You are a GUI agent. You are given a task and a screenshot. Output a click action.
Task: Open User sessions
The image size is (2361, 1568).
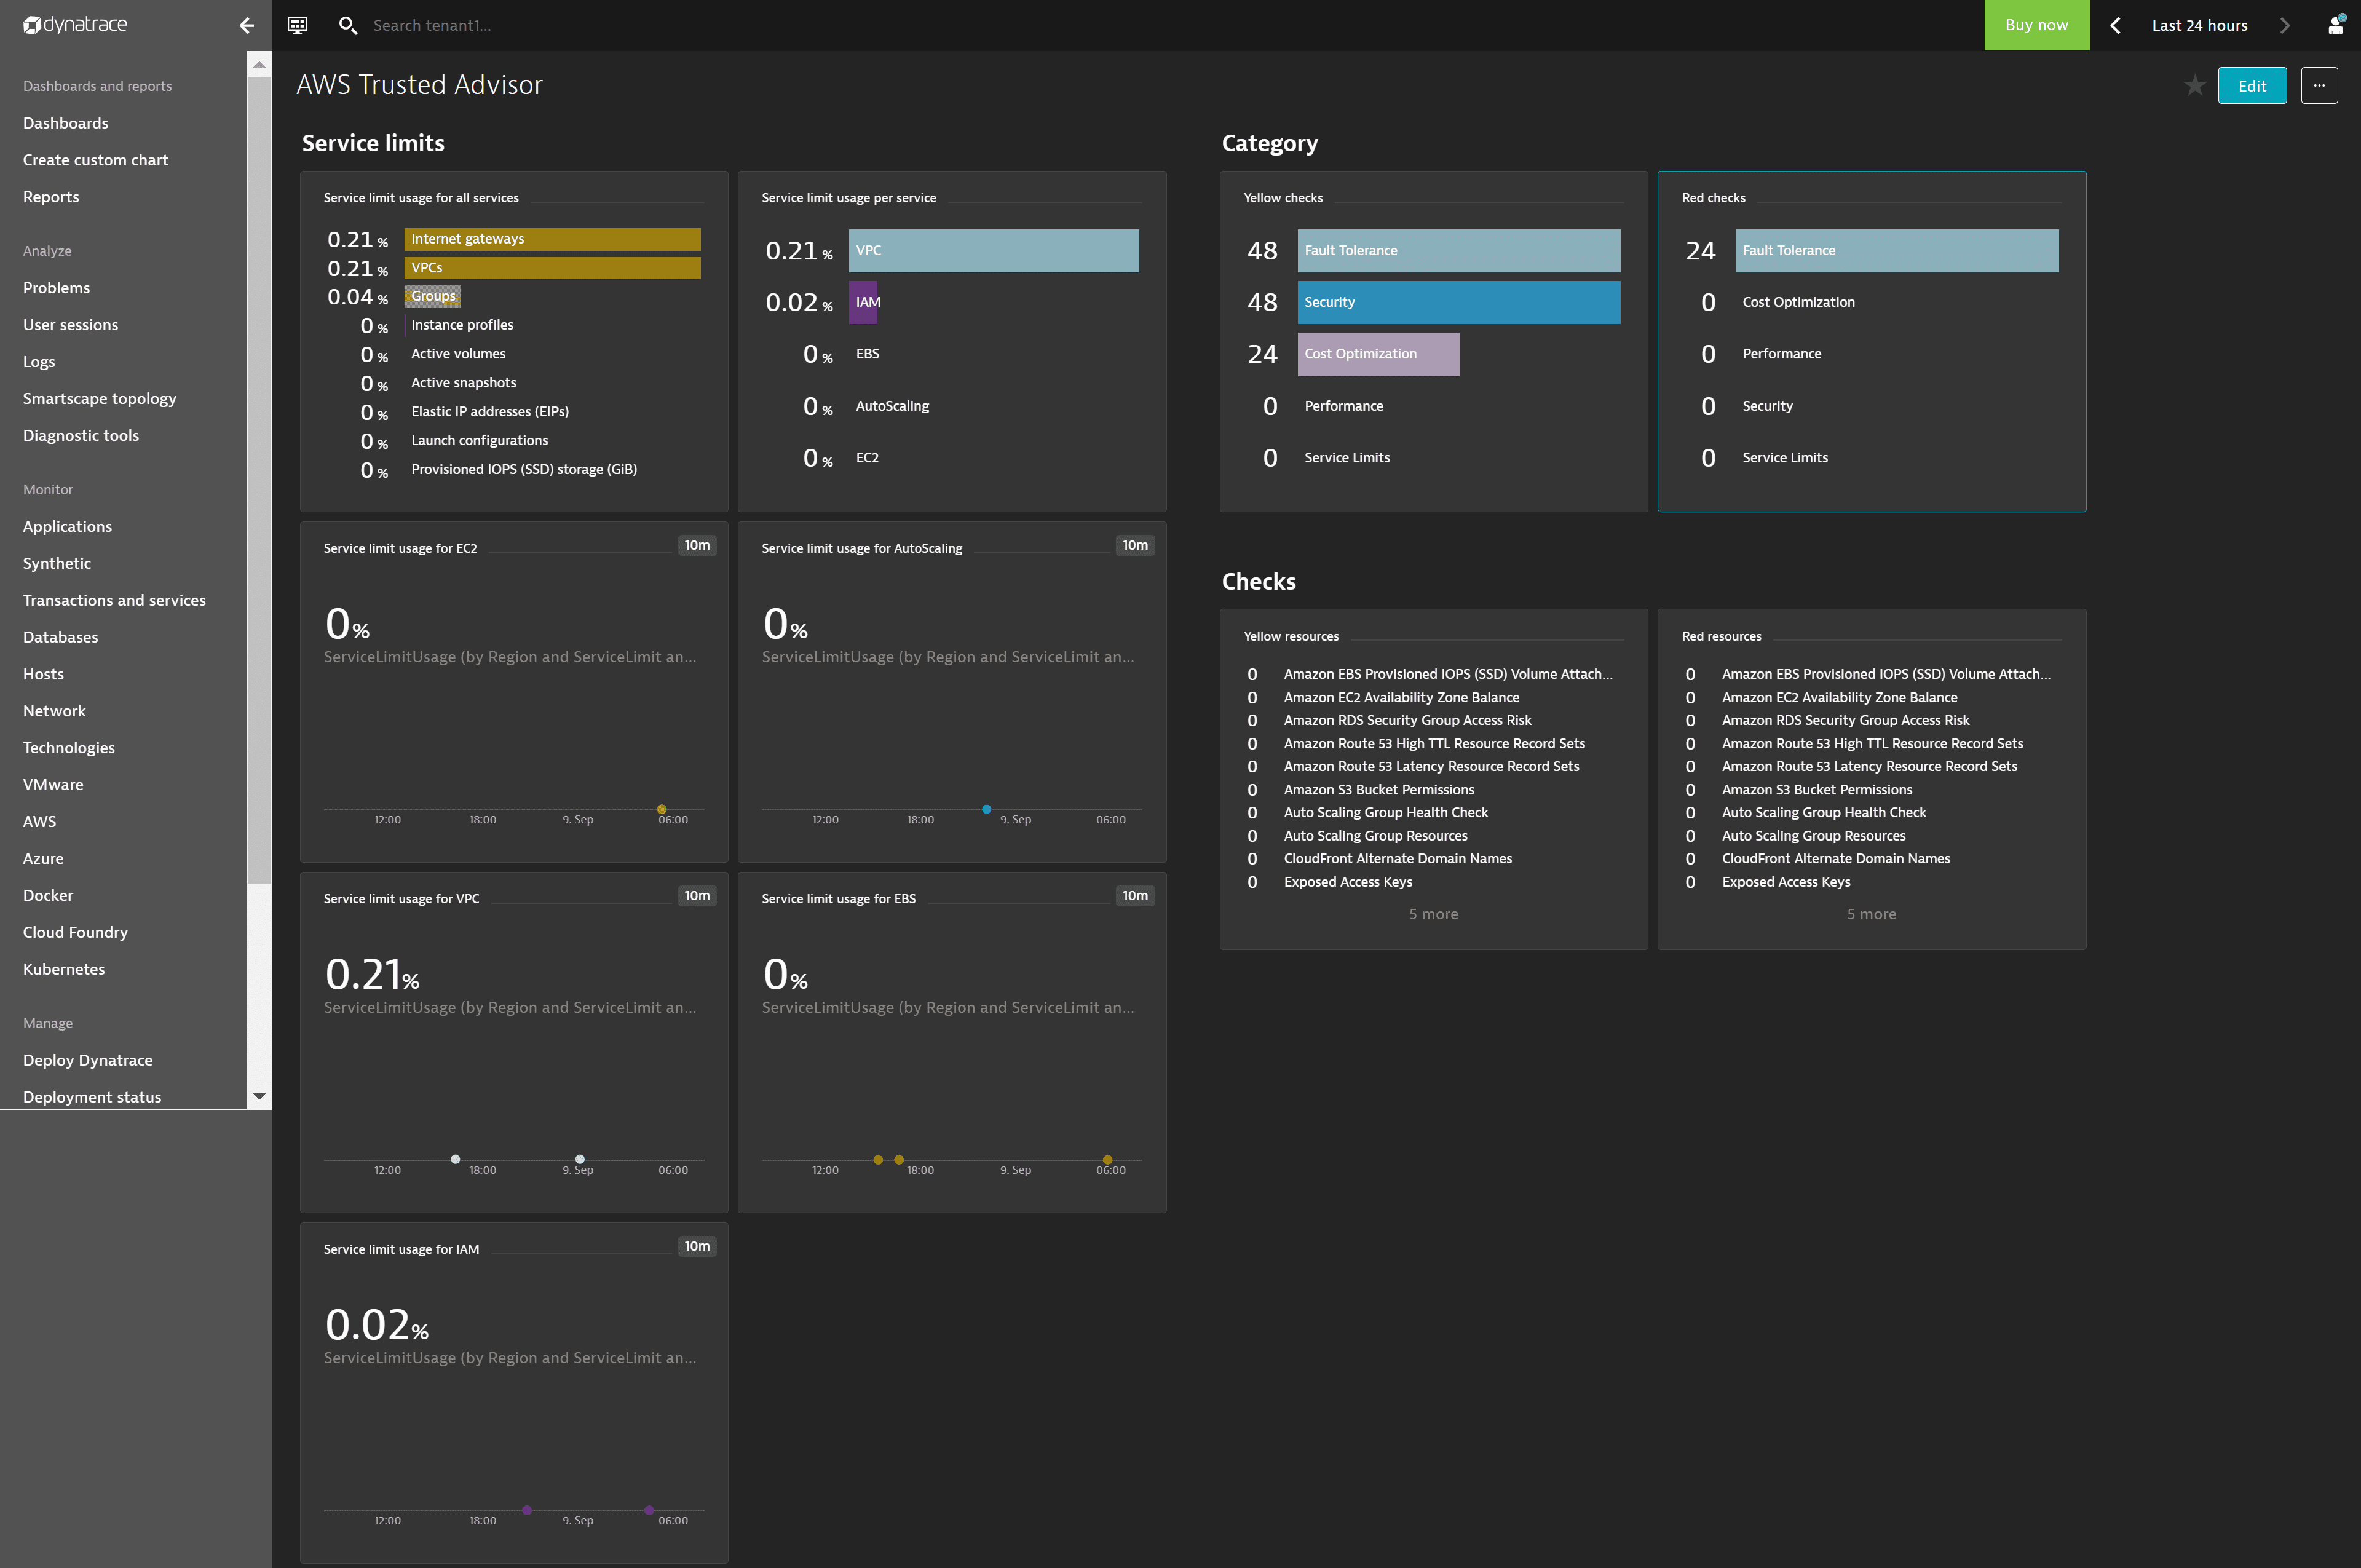(70, 325)
